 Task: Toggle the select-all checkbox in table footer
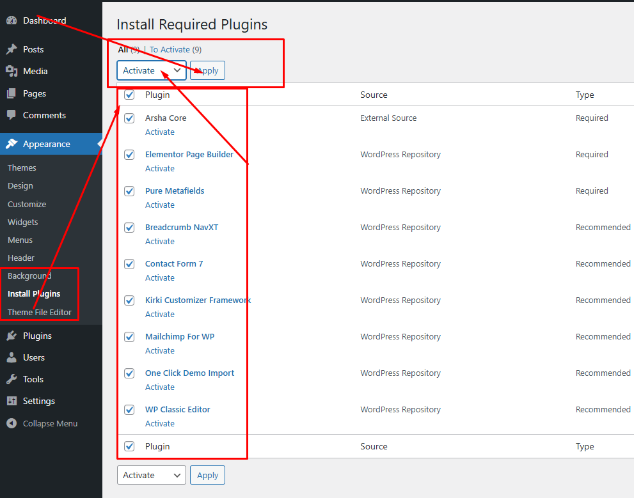click(x=129, y=446)
